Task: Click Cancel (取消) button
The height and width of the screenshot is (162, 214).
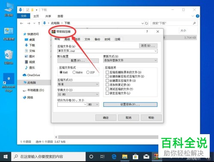Action: [128, 118]
